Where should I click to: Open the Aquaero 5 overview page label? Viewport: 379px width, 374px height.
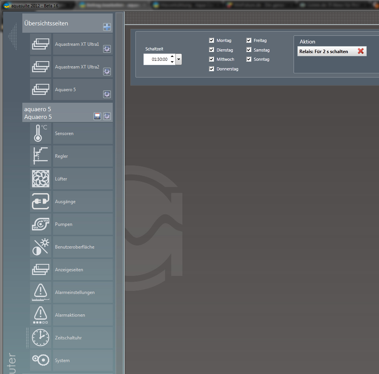[x=83, y=89]
